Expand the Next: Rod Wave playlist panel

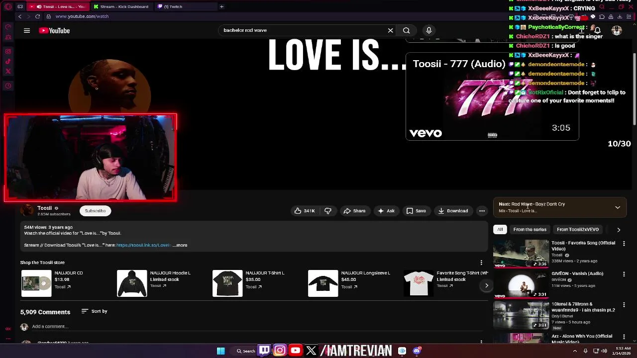[x=618, y=207]
